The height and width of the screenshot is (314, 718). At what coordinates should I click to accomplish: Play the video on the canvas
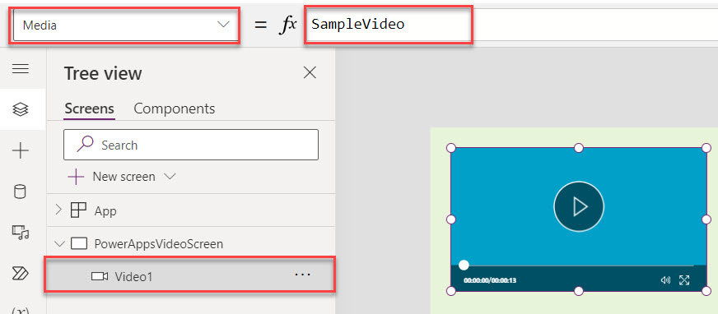(579, 206)
